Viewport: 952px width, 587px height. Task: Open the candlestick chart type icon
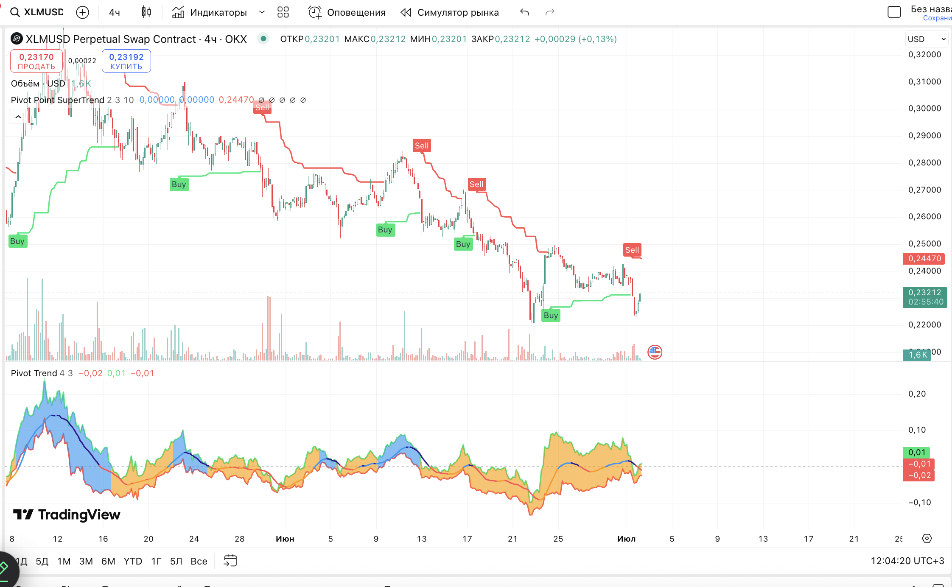click(x=146, y=12)
